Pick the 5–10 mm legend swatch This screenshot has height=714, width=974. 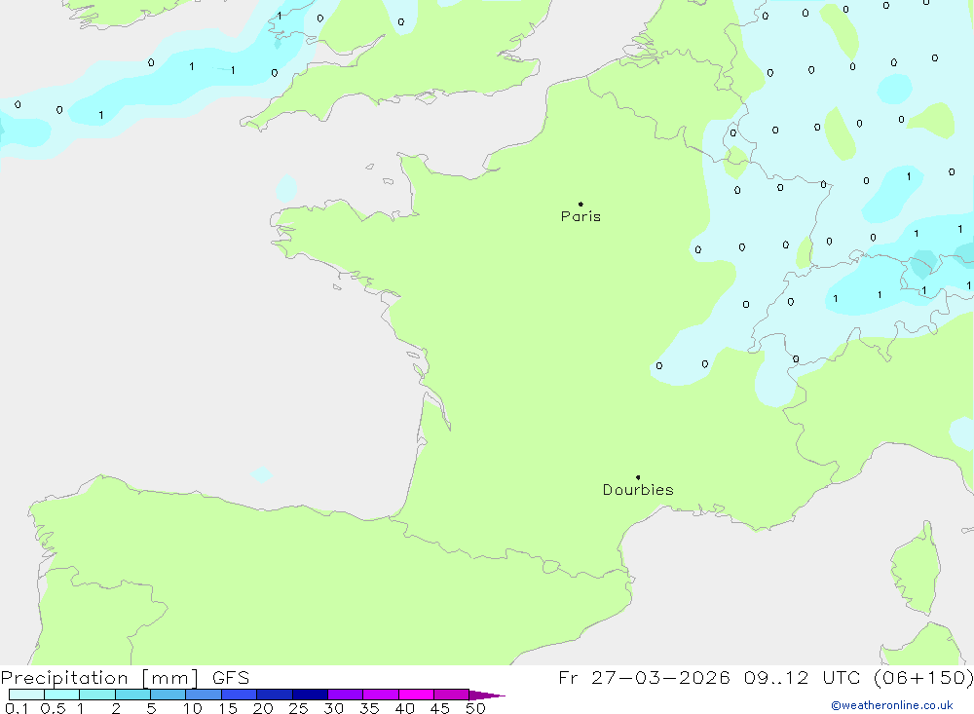pyautogui.click(x=168, y=695)
